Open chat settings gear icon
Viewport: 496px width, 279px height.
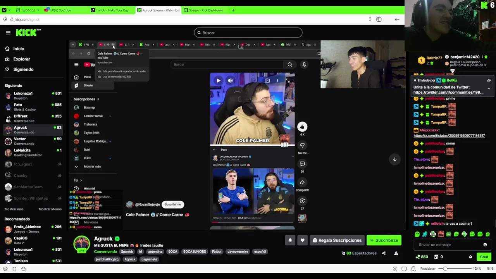pos(470,257)
